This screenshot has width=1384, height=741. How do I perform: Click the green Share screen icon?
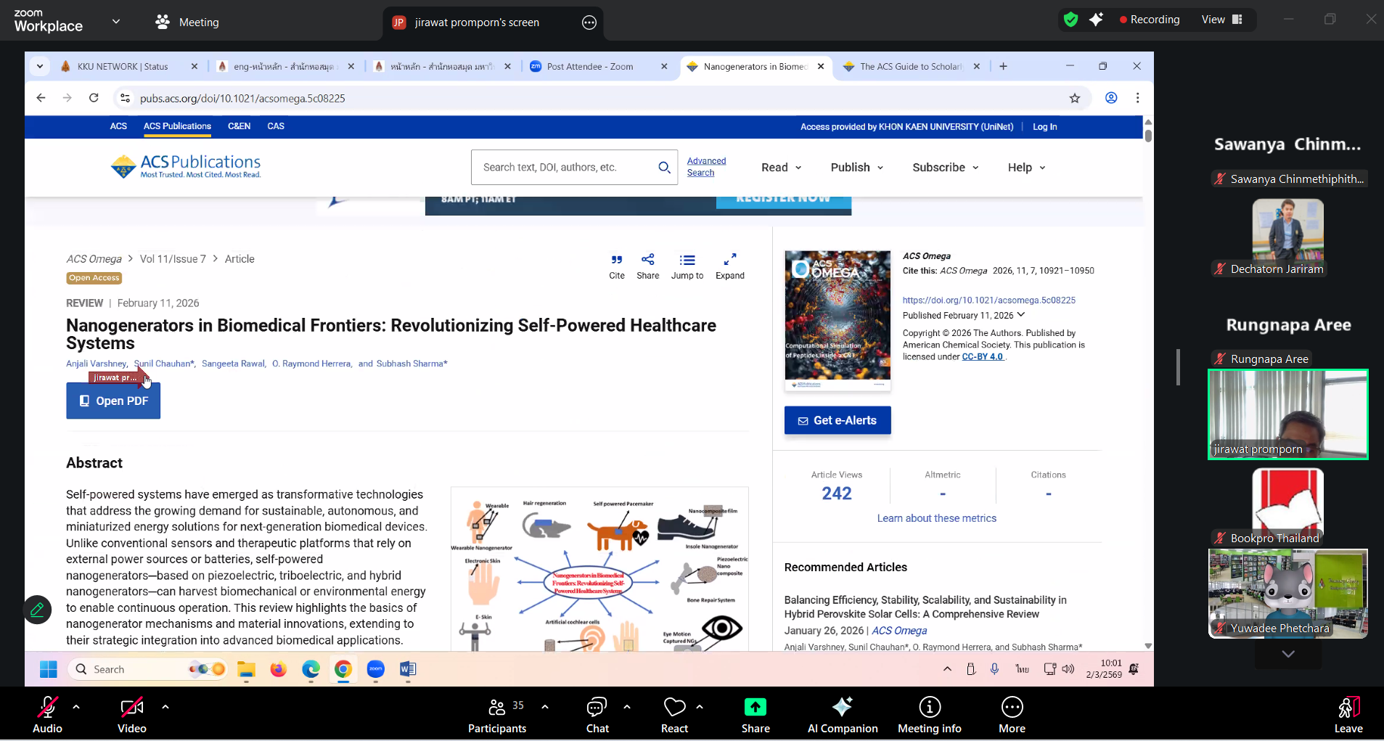pyautogui.click(x=755, y=707)
